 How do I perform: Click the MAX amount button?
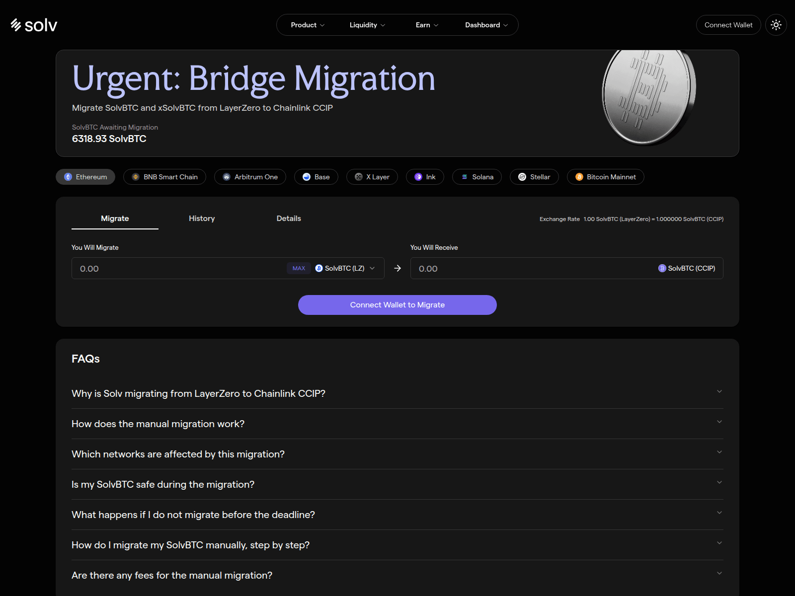299,268
